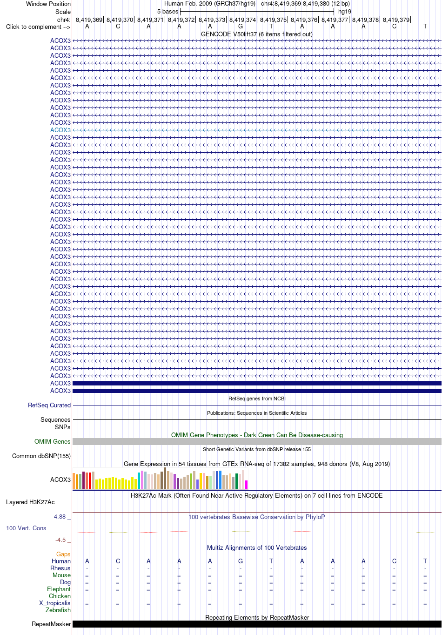Click the Human species label

pyautogui.click(x=61, y=561)
